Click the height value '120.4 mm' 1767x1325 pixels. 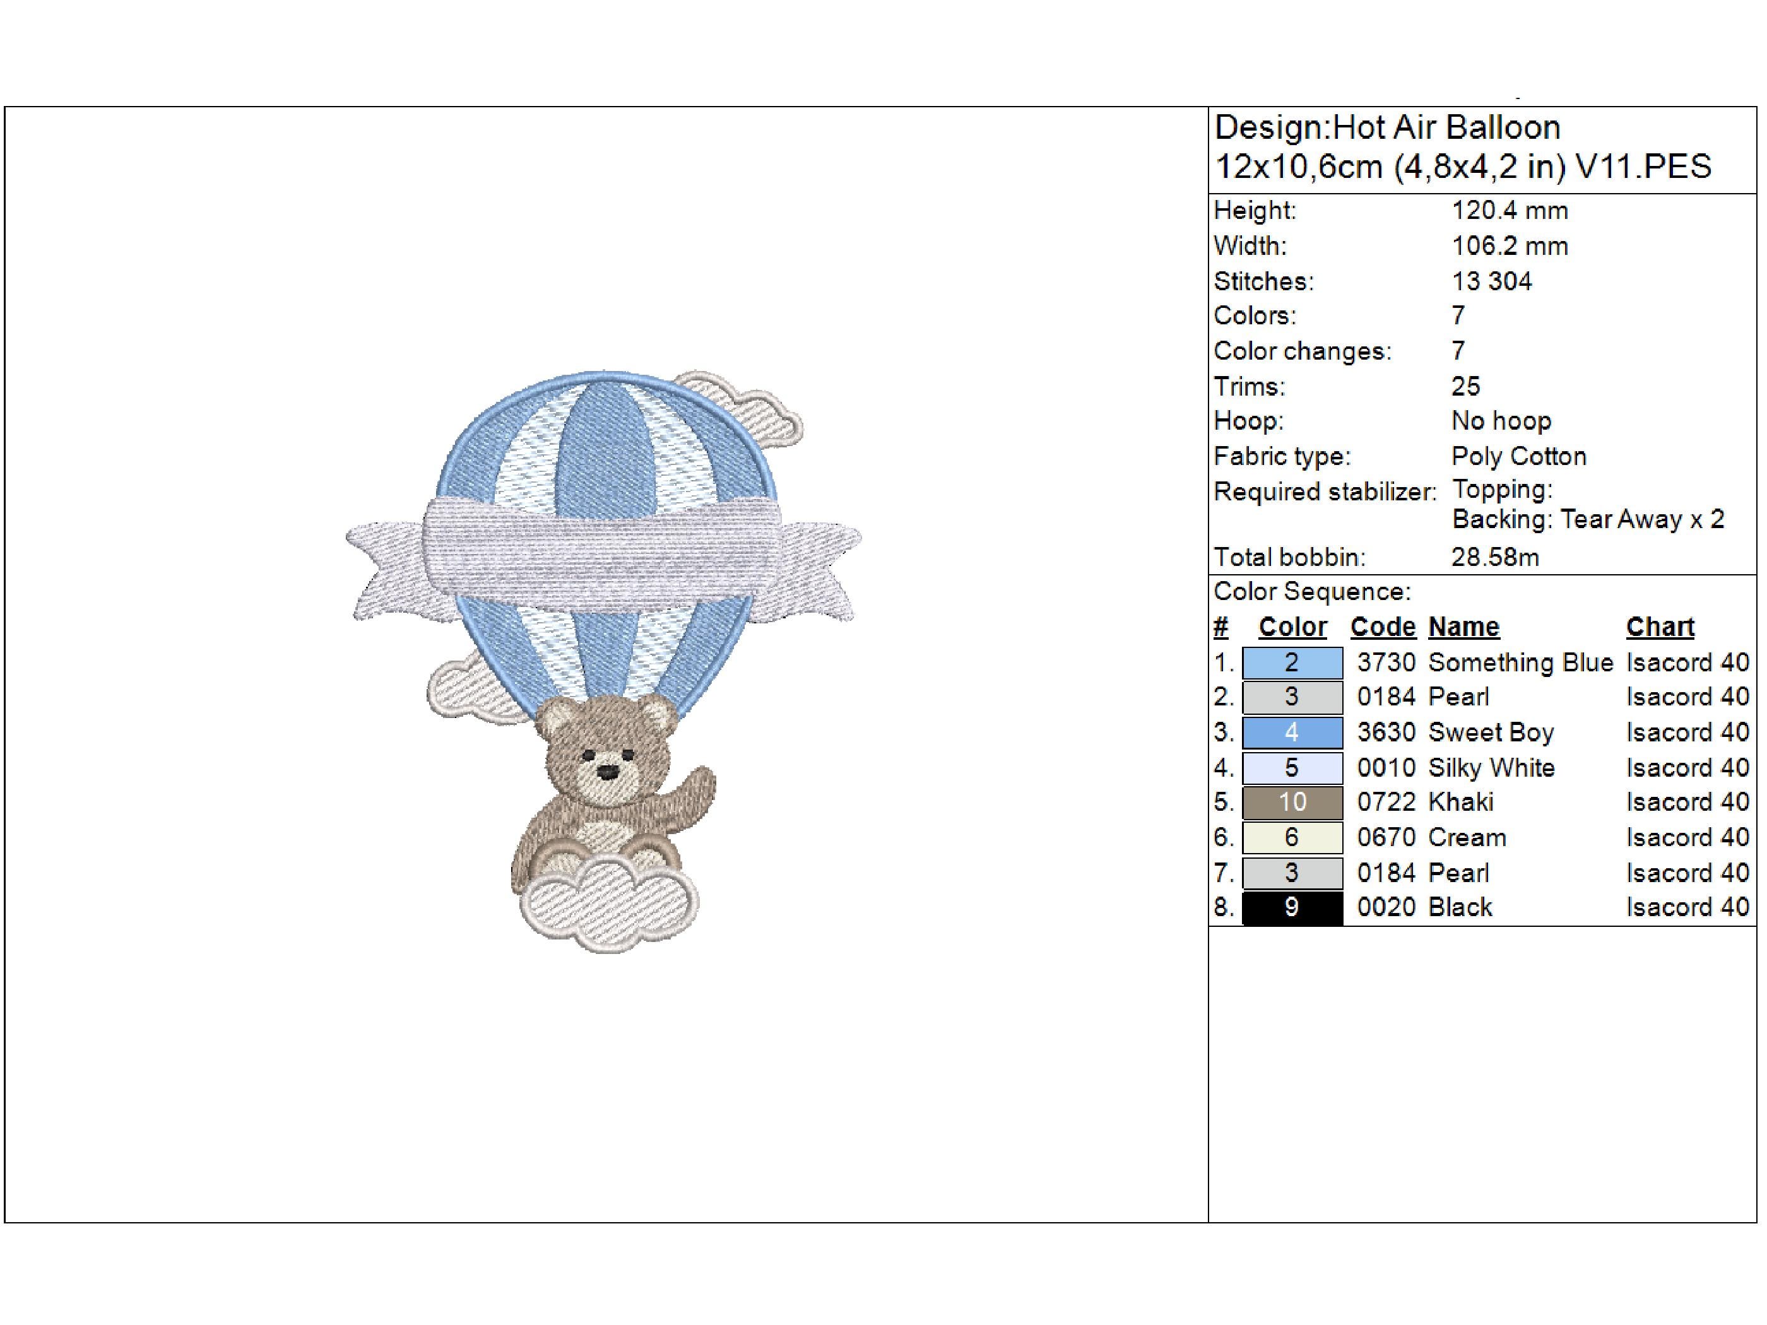(1509, 211)
